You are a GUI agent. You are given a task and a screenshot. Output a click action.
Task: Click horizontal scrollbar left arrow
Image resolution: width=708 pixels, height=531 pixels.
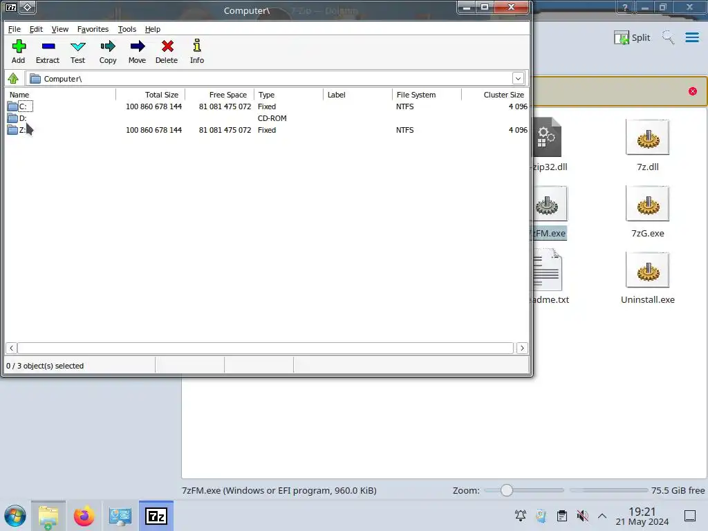coord(11,348)
